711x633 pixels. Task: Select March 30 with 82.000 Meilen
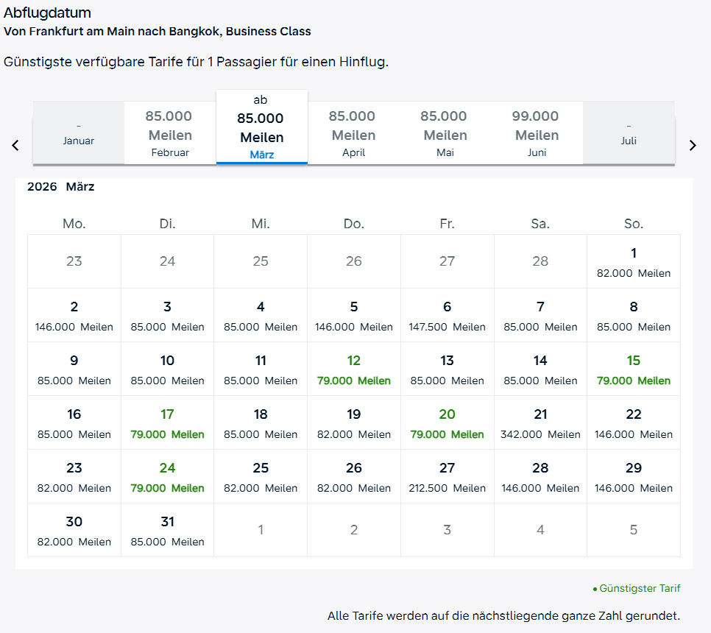click(x=74, y=531)
